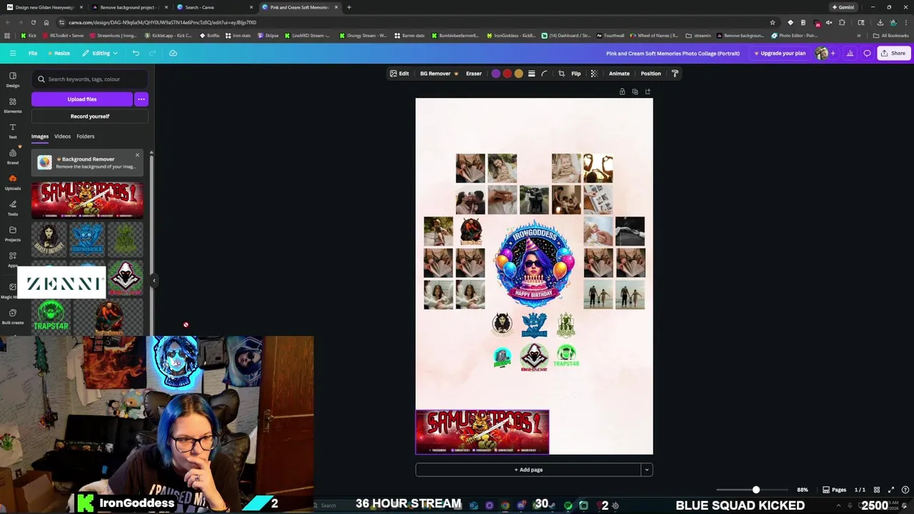914x514 pixels.
Task: Check the cloud save status icon
Action: coord(173,53)
